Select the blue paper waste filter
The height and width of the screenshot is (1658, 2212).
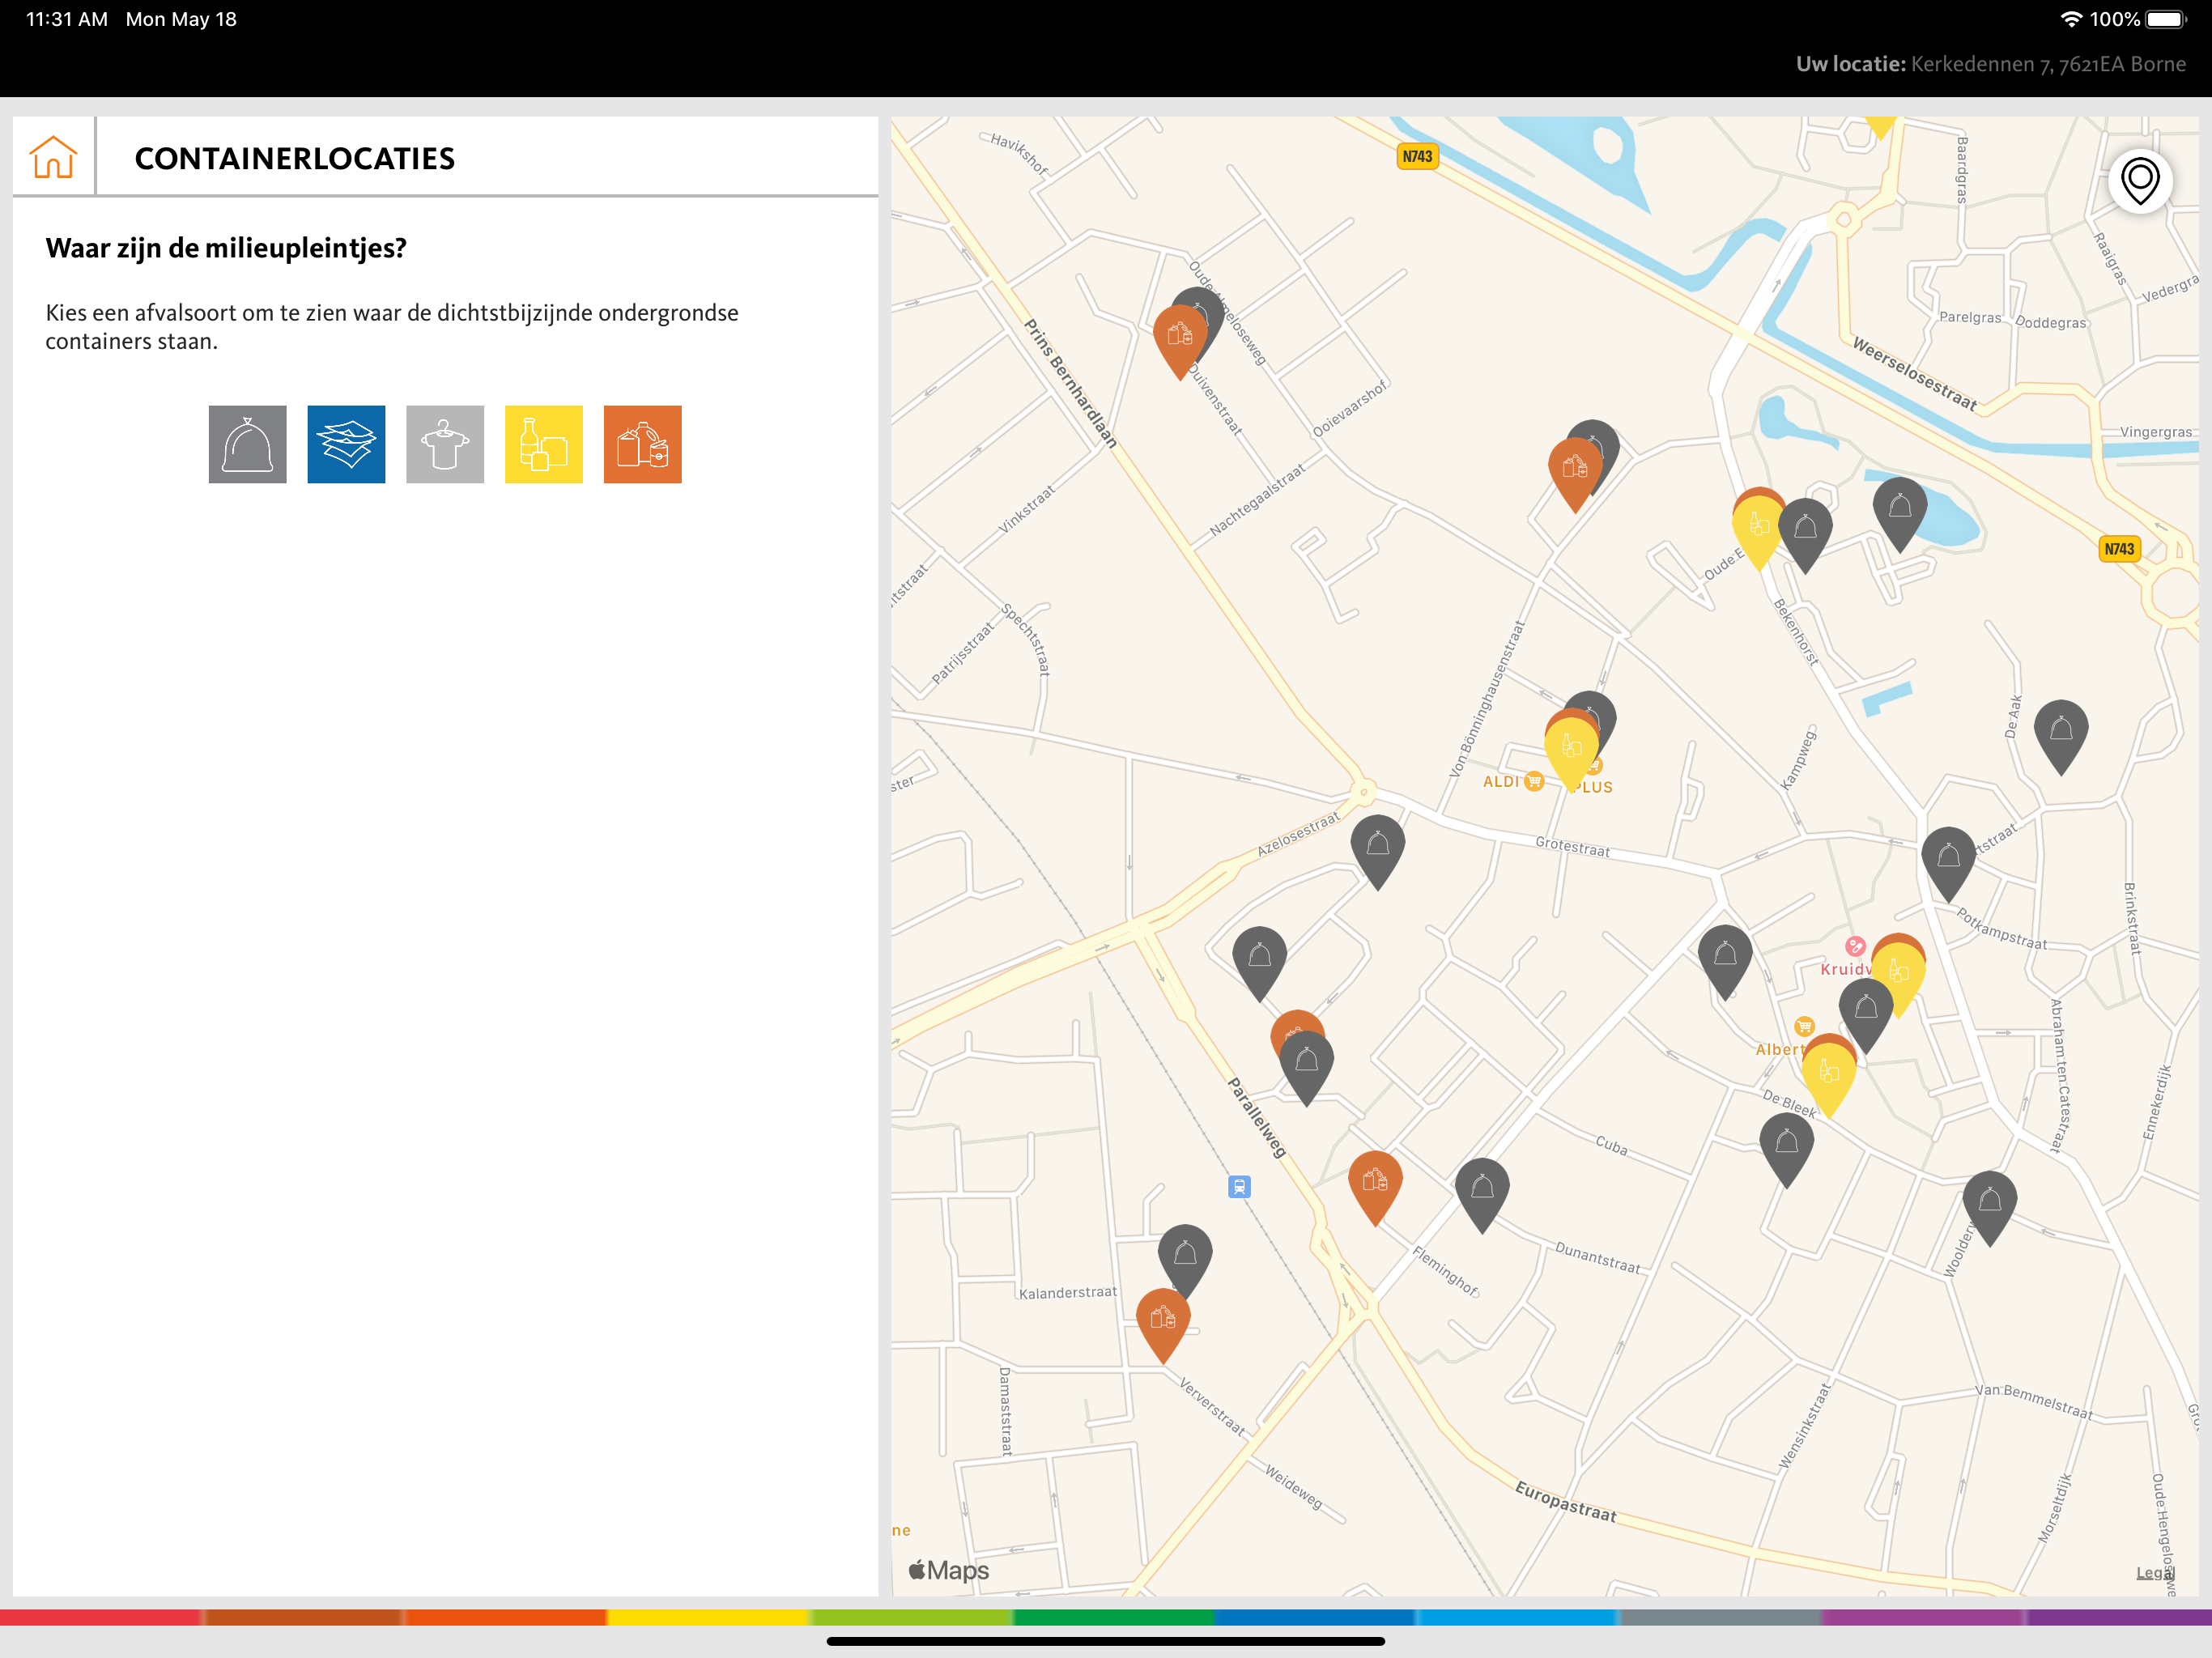point(346,444)
